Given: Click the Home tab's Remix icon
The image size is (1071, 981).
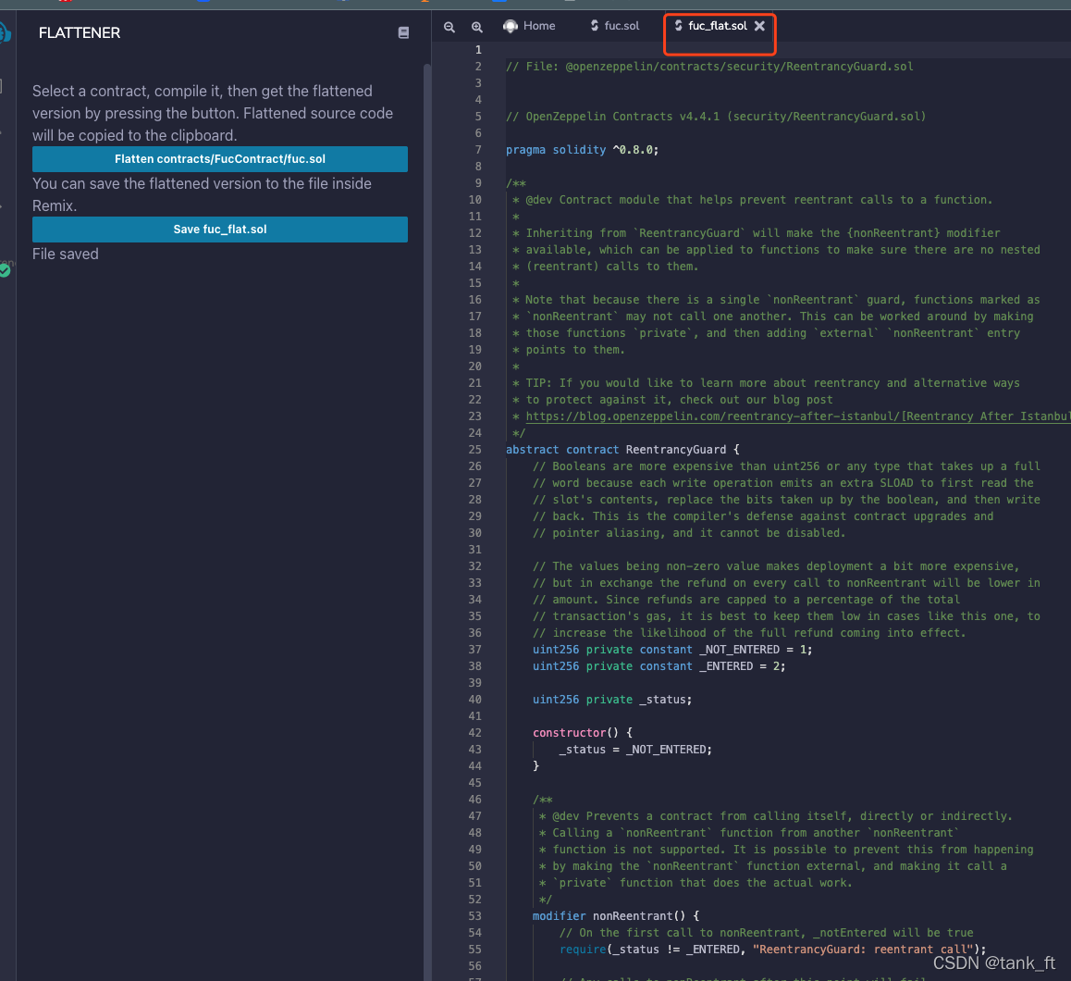Looking at the screenshot, I should pyautogui.click(x=511, y=26).
